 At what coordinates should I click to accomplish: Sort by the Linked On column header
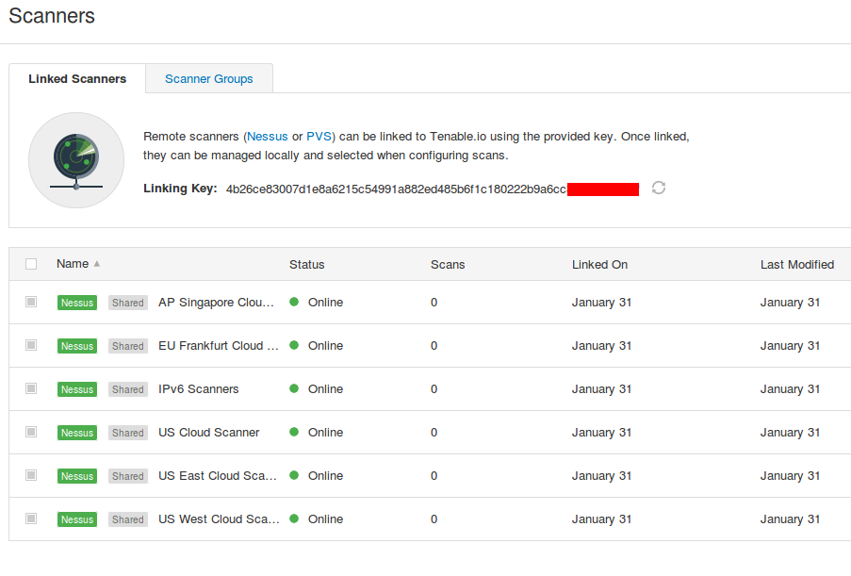(599, 264)
